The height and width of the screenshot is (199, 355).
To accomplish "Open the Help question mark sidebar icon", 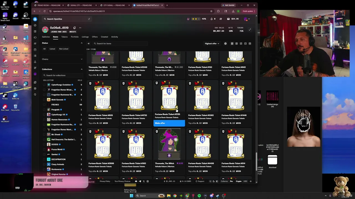I will coord(35,95).
